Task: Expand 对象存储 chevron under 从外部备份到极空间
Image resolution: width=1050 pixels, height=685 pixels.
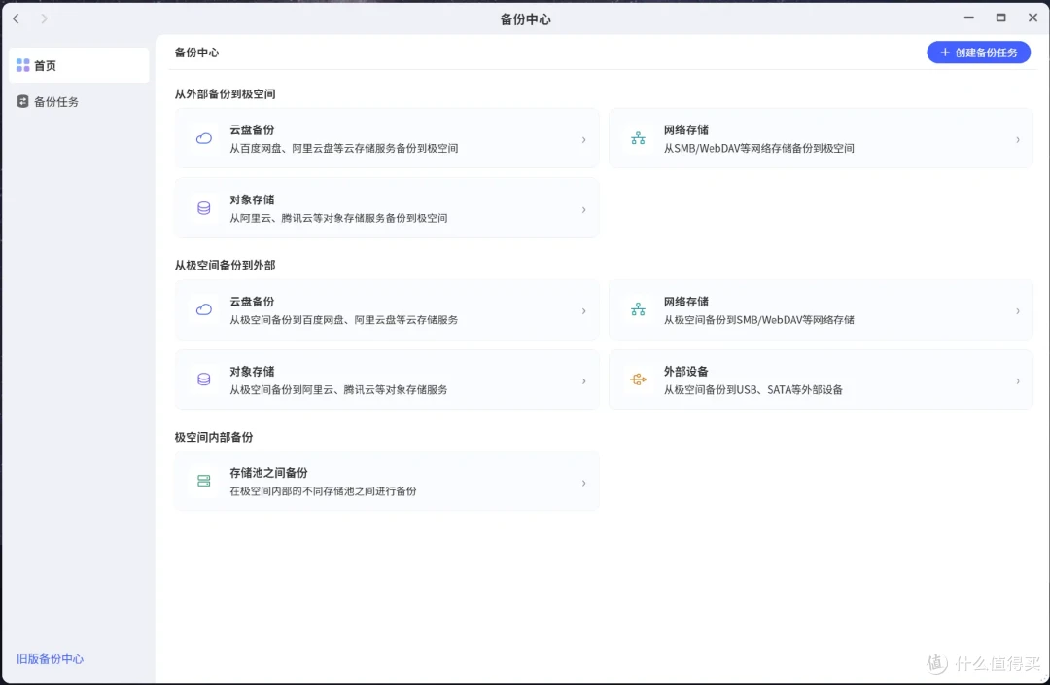Action: [584, 210]
